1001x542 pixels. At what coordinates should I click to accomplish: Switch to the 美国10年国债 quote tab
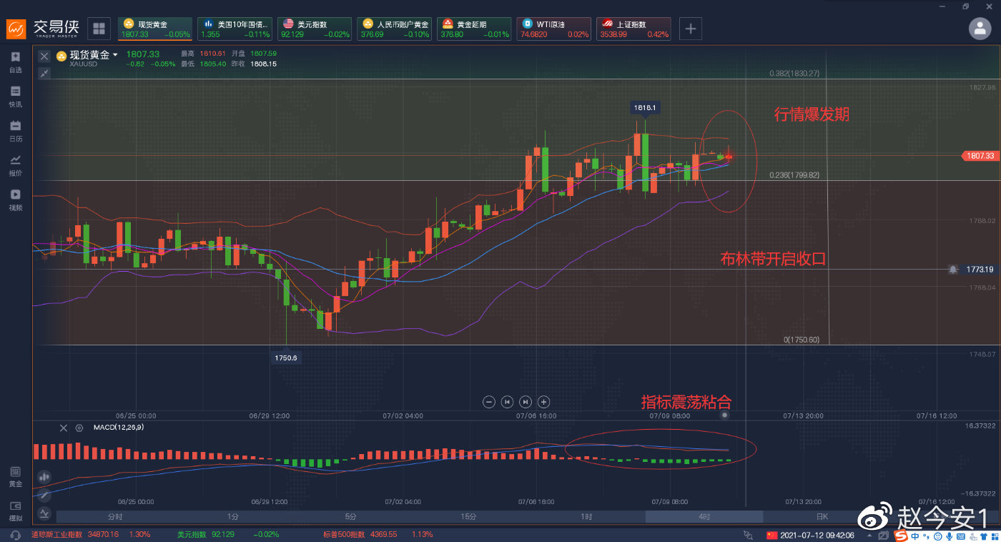click(x=235, y=29)
